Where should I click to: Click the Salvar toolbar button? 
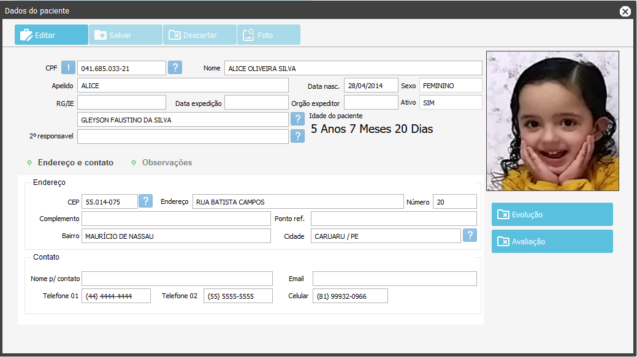(x=126, y=35)
